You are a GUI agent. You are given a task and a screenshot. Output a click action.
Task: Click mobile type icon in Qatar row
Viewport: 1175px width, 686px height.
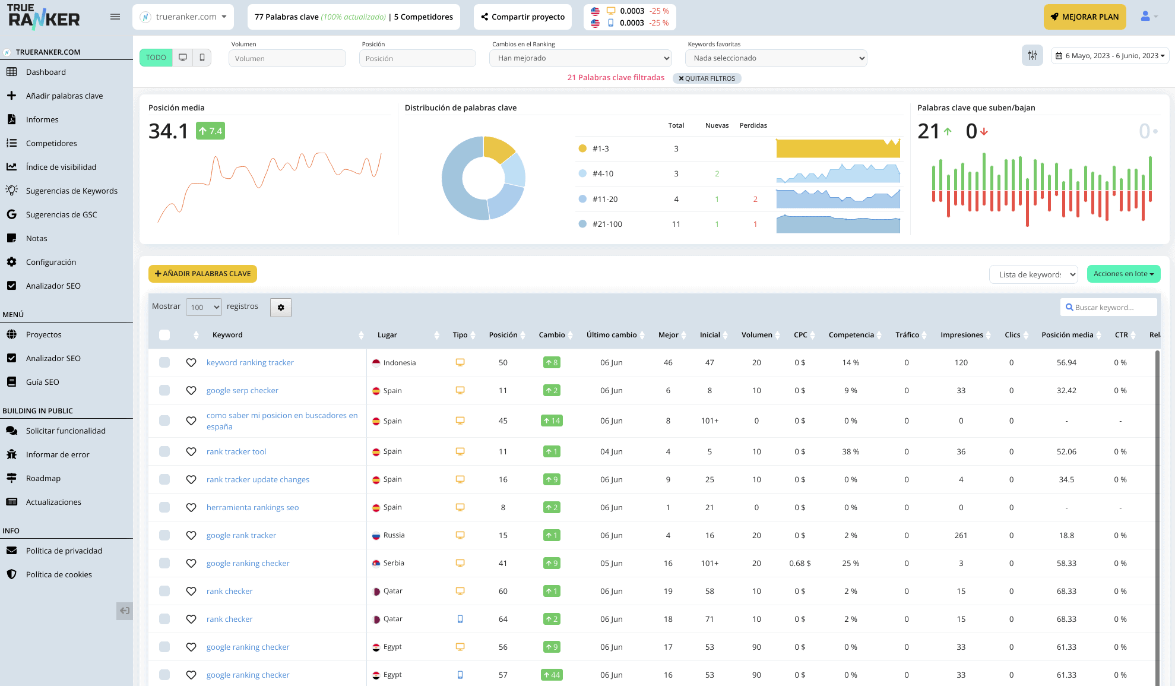point(460,619)
